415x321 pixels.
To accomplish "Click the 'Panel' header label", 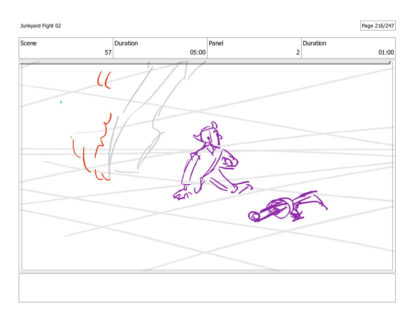I will coord(216,43).
